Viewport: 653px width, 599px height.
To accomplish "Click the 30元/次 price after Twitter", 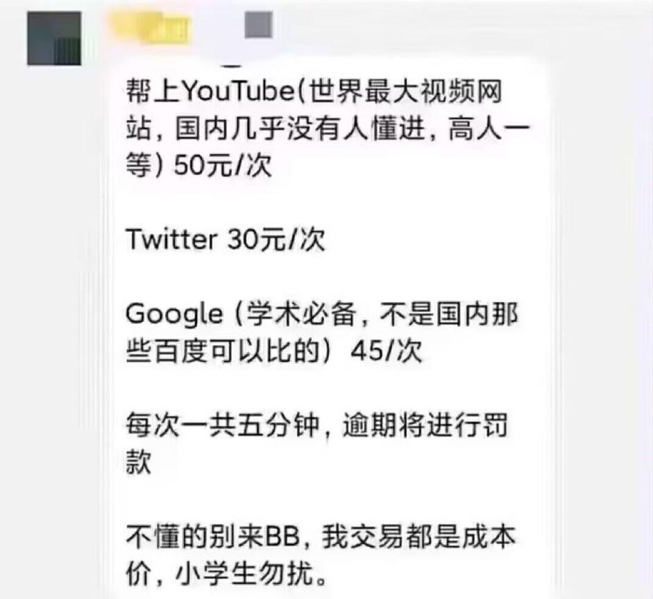I will tap(275, 239).
